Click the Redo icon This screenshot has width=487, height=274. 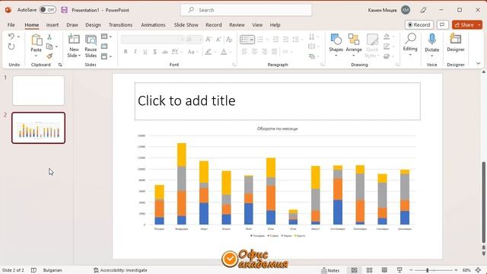[11, 46]
